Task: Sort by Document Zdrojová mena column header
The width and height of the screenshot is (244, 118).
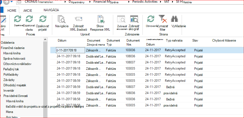Action: point(96,43)
